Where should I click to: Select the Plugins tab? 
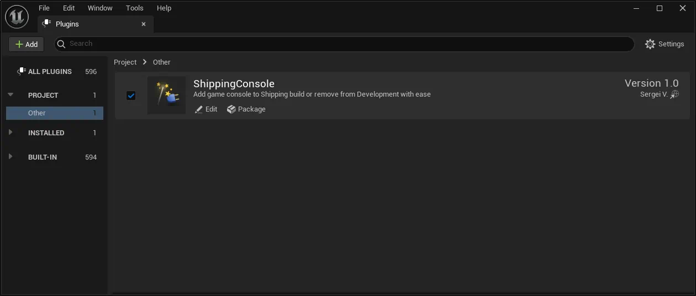[96, 24]
